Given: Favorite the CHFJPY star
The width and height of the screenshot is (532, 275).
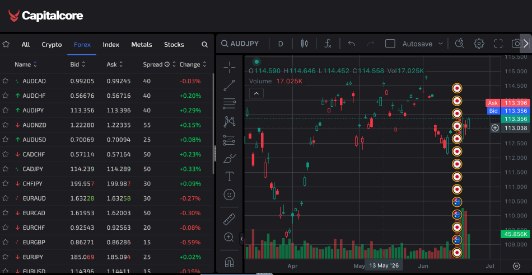Looking at the screenshot, I should 5,183.
